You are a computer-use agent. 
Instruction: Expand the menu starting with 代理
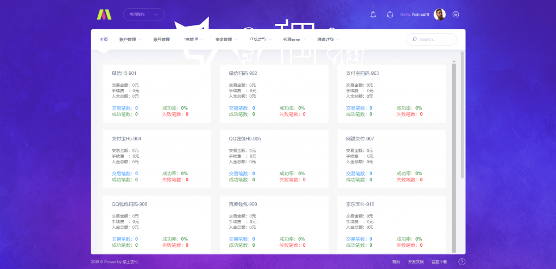294,40
